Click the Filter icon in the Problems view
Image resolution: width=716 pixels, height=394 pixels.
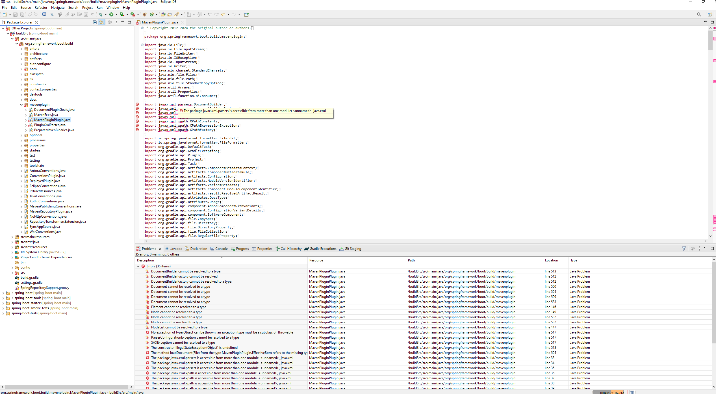684,249
